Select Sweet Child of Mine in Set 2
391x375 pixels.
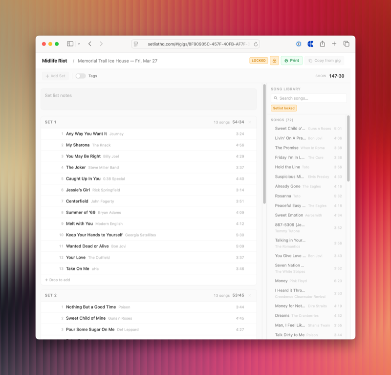(149, 318)
